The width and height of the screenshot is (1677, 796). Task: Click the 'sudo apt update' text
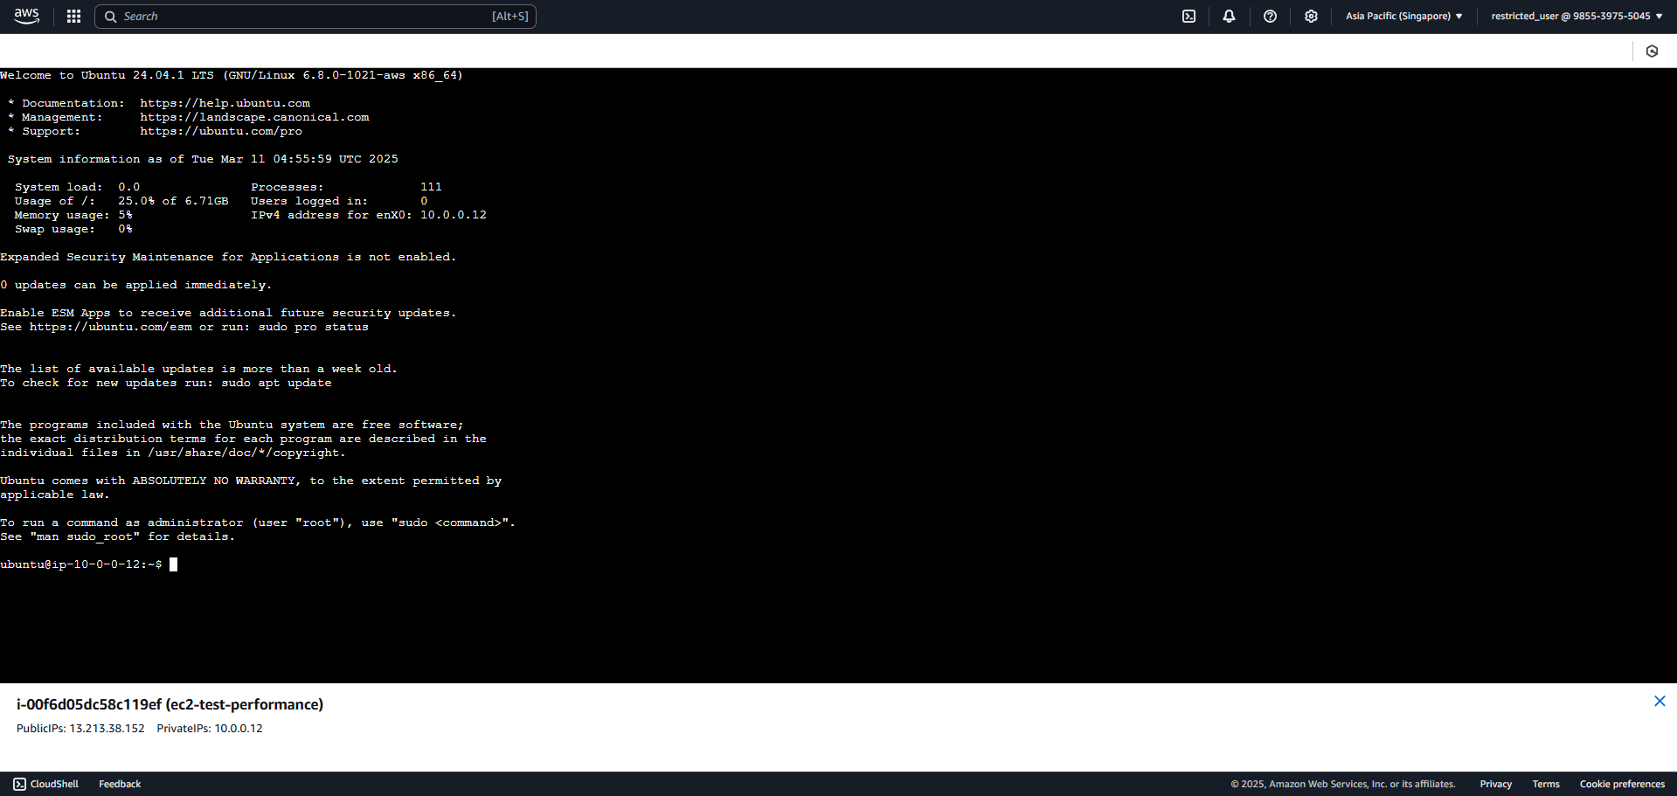(276, 383)
